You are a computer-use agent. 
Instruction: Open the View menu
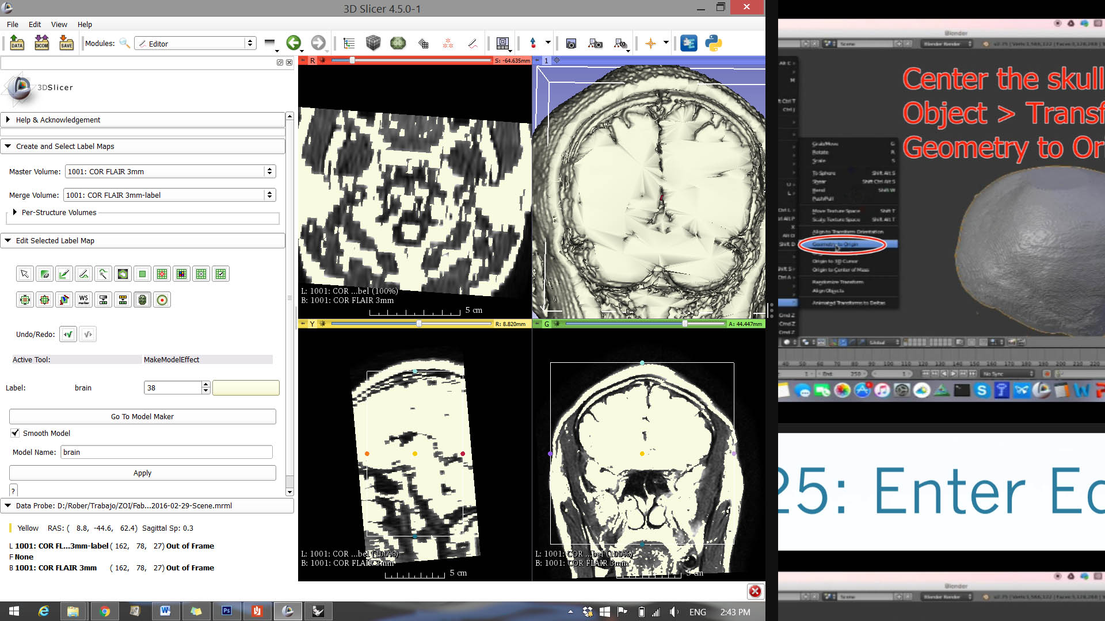pyautogui.click(x=59, y=24)
